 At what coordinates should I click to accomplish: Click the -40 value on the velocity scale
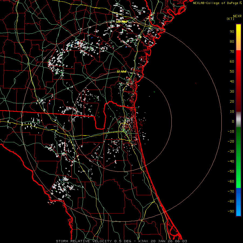tap(231, 161)
